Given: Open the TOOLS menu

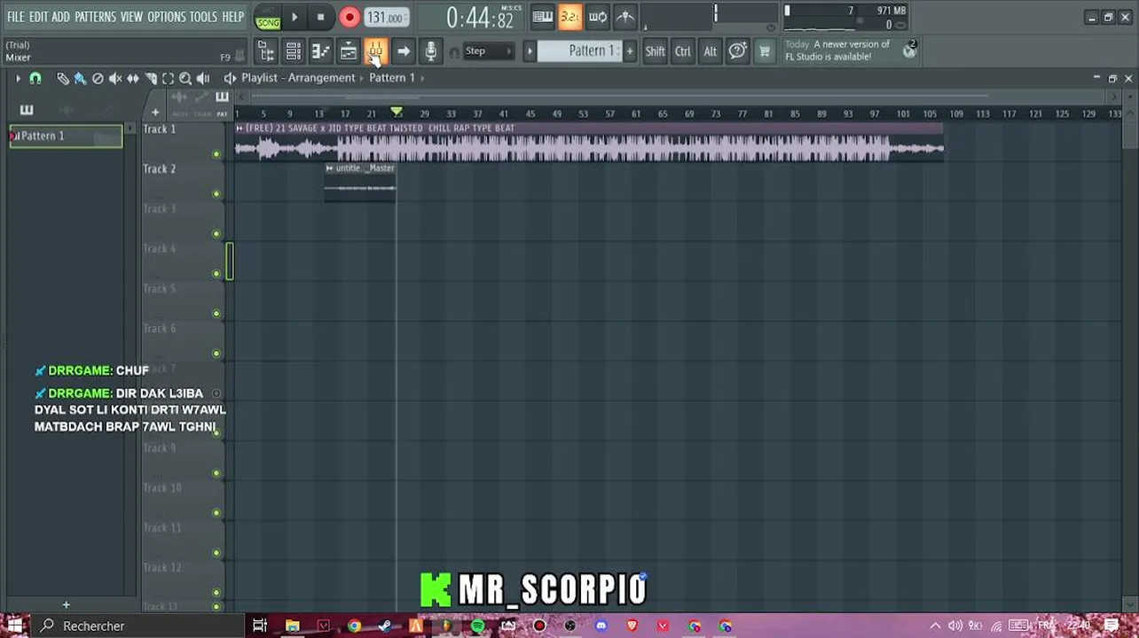Looking at the screenshot, I should pyautogui.click(x=203, y=17).
